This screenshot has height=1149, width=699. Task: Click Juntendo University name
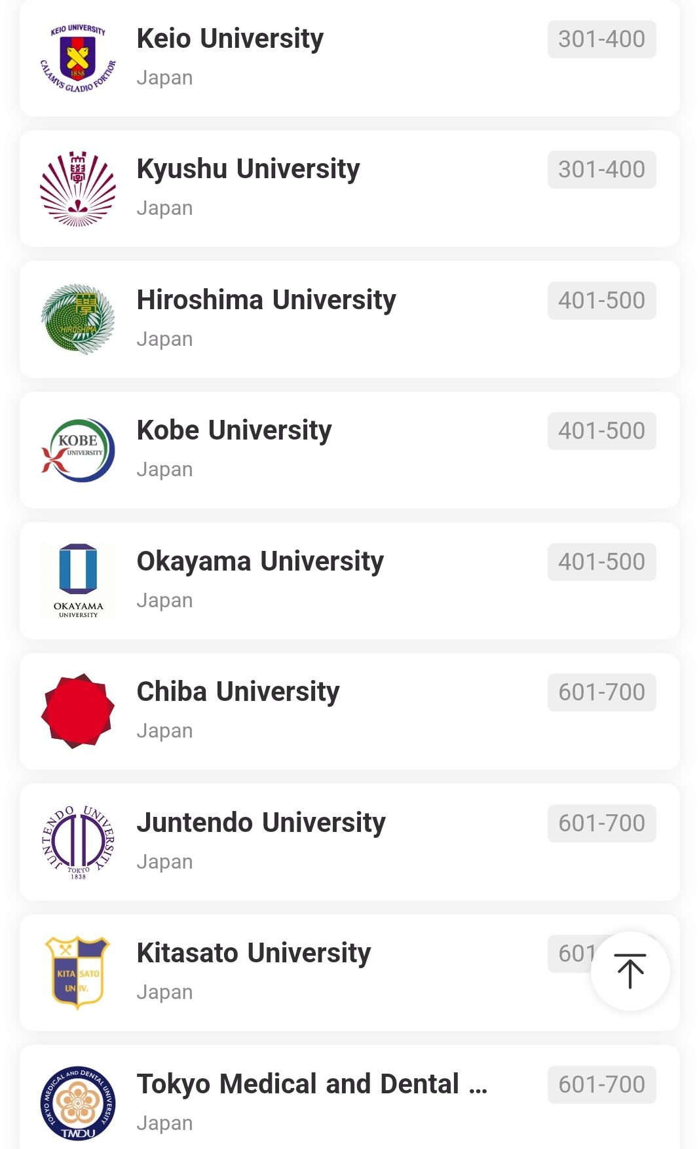(261, 823)
